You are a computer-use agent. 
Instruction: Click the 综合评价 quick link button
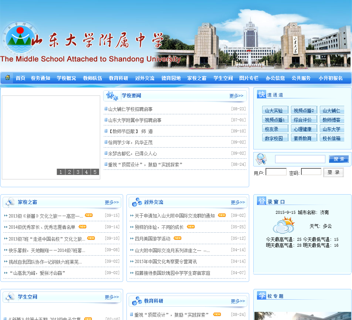[304, 119]
